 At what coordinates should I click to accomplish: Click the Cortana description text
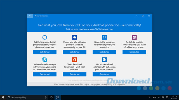(45, 45)
